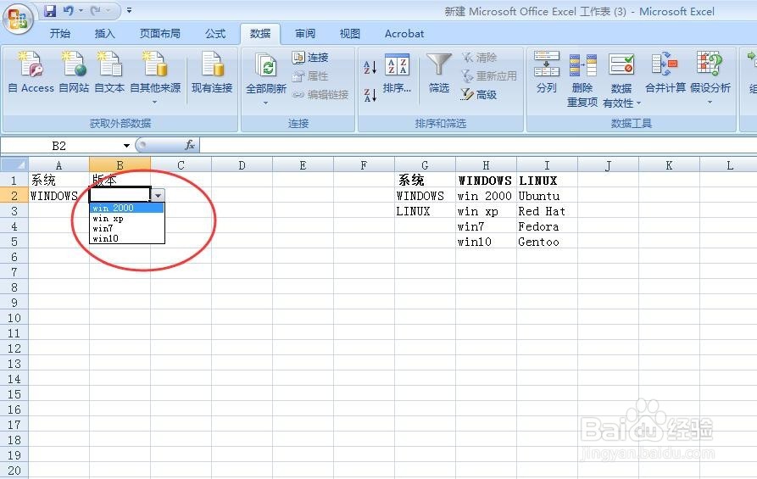Switch to the 视图 tab
This screenshot has height=479, width=757.
(350, 34)
